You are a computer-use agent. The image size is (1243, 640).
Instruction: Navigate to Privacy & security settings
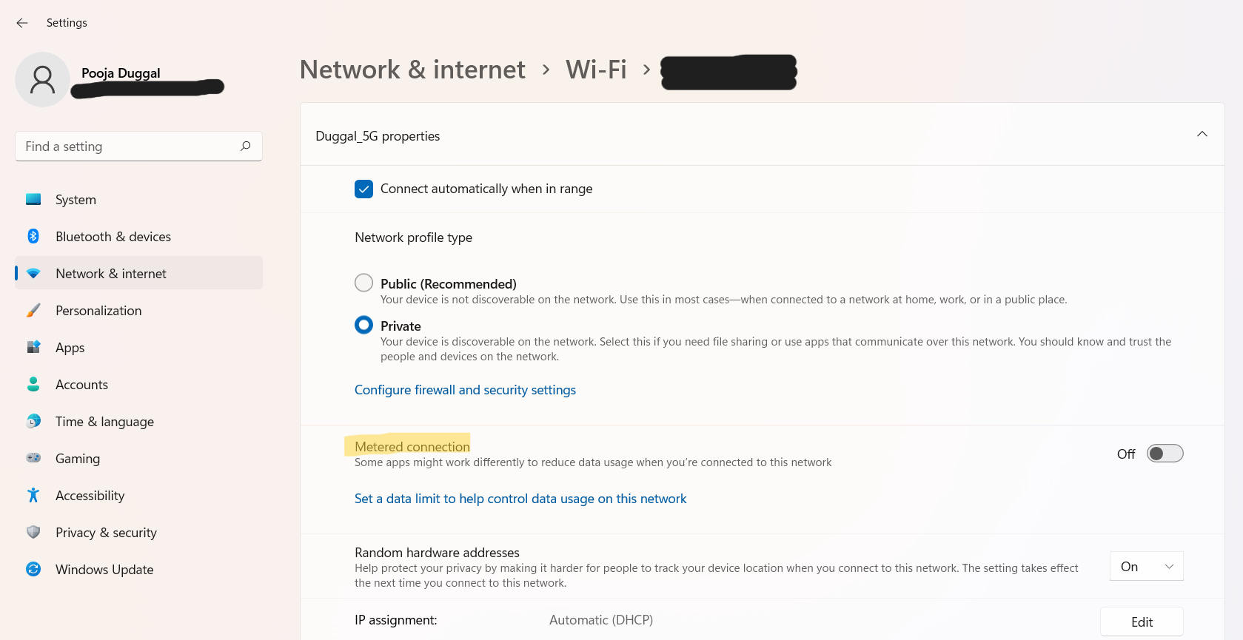click(x=106, y=533)
